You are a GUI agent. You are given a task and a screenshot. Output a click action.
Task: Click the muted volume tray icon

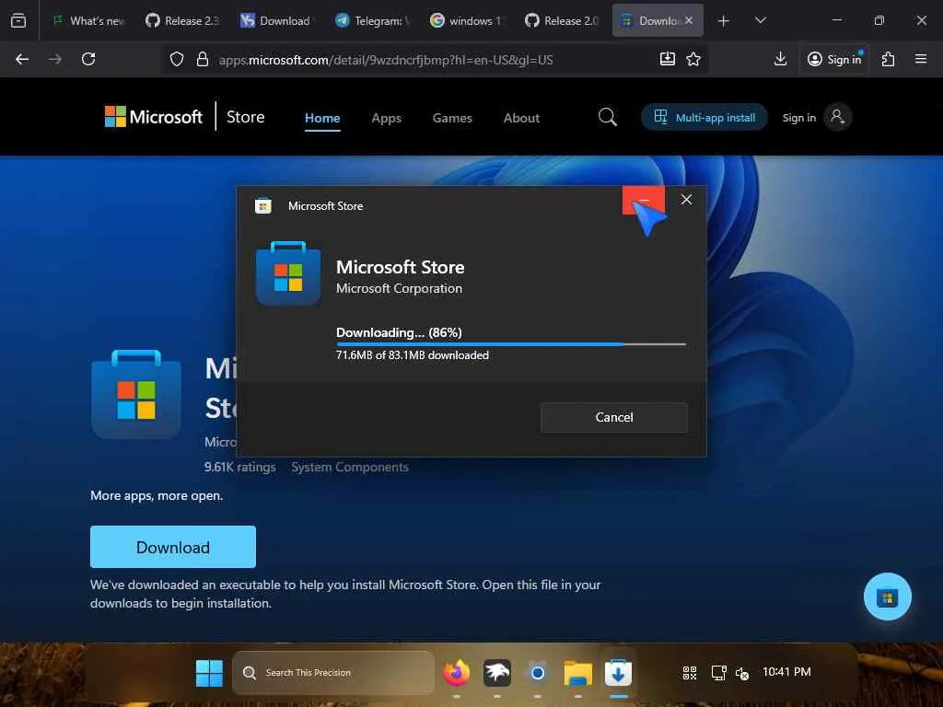tap(742, 673)
